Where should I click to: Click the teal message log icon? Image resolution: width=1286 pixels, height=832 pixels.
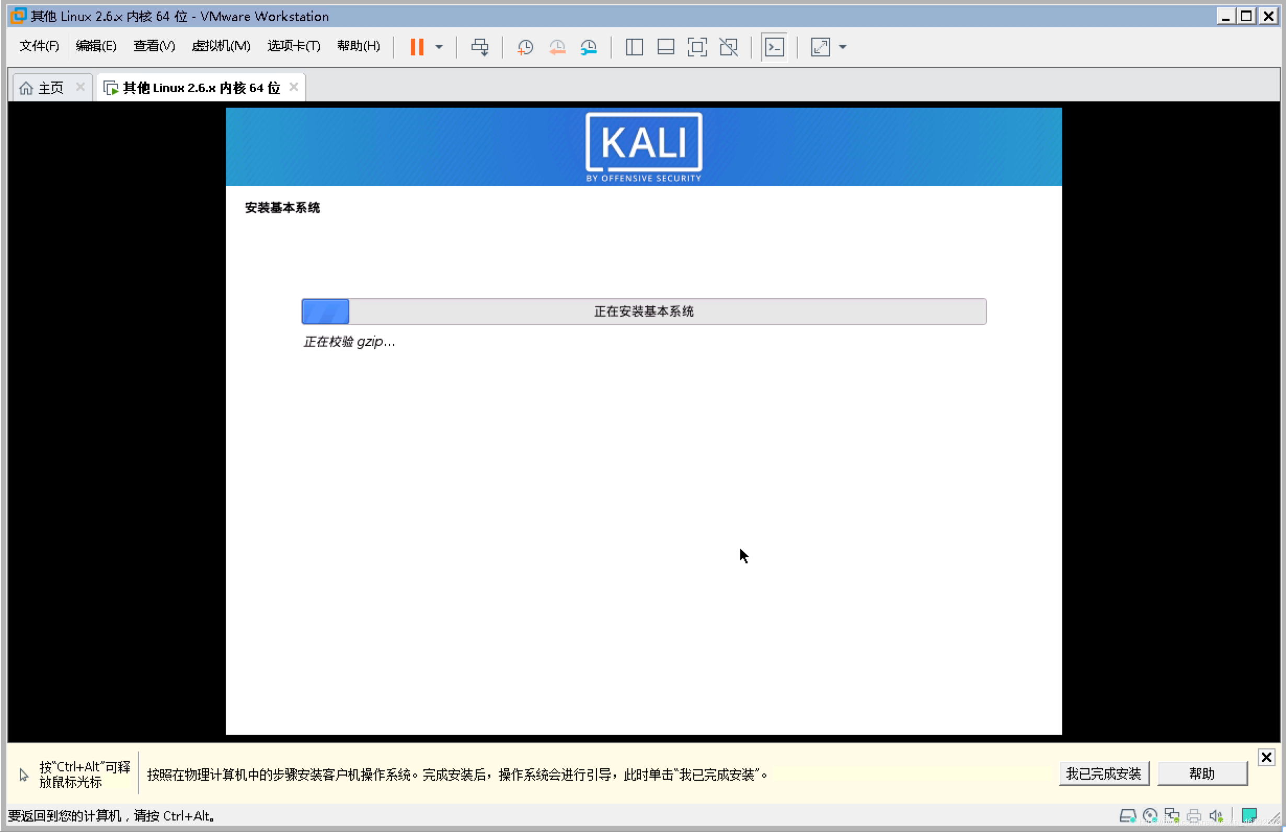click(x=1249, y=815)
